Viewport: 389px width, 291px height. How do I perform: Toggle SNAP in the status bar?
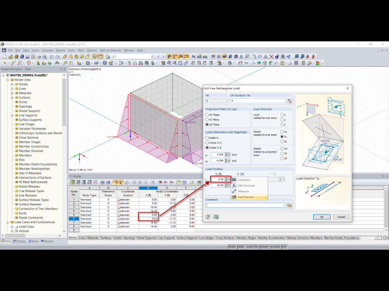coord(232,247)
